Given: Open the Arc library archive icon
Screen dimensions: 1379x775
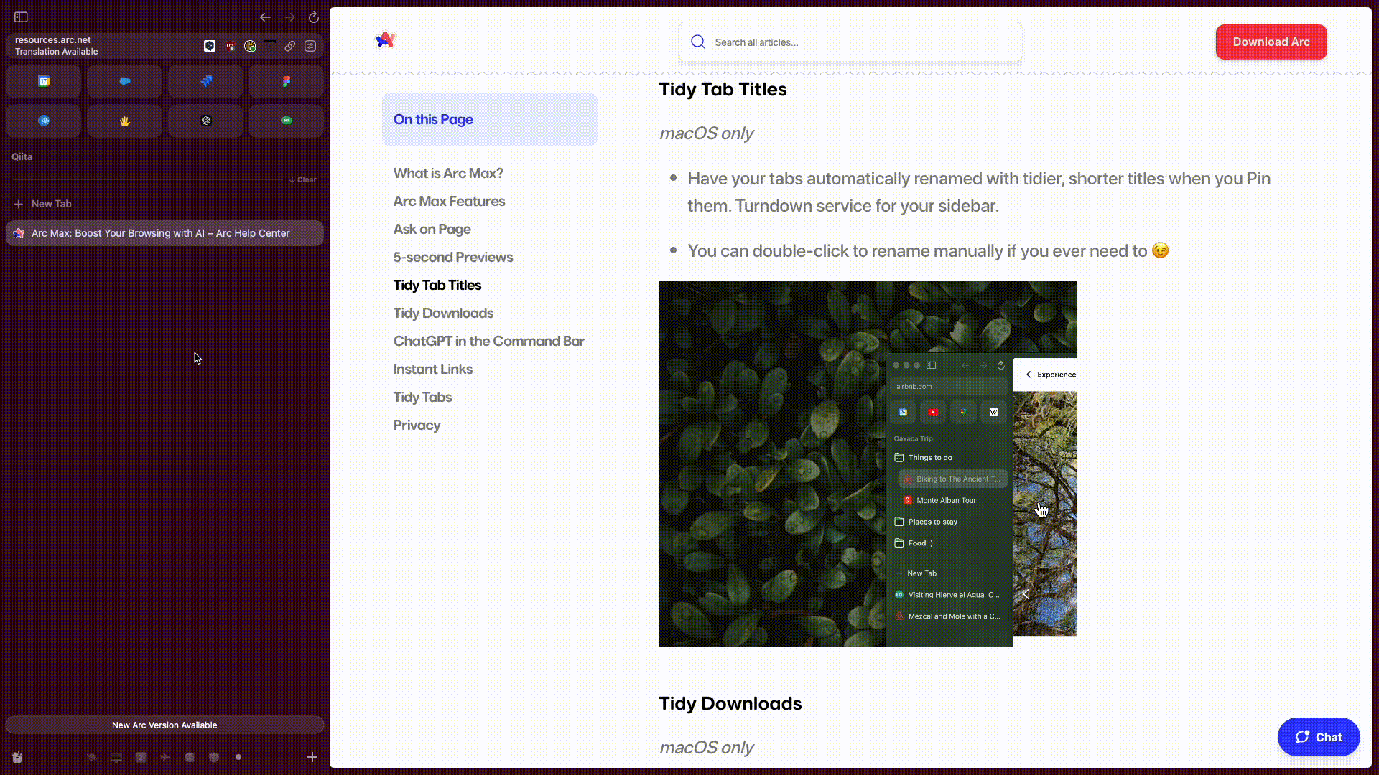Looking at the screenshot, I should coord(17,757).
